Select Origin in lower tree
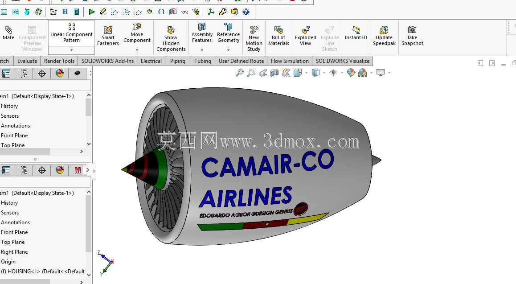Screen dimensions: 516x284 coord(8,262)
